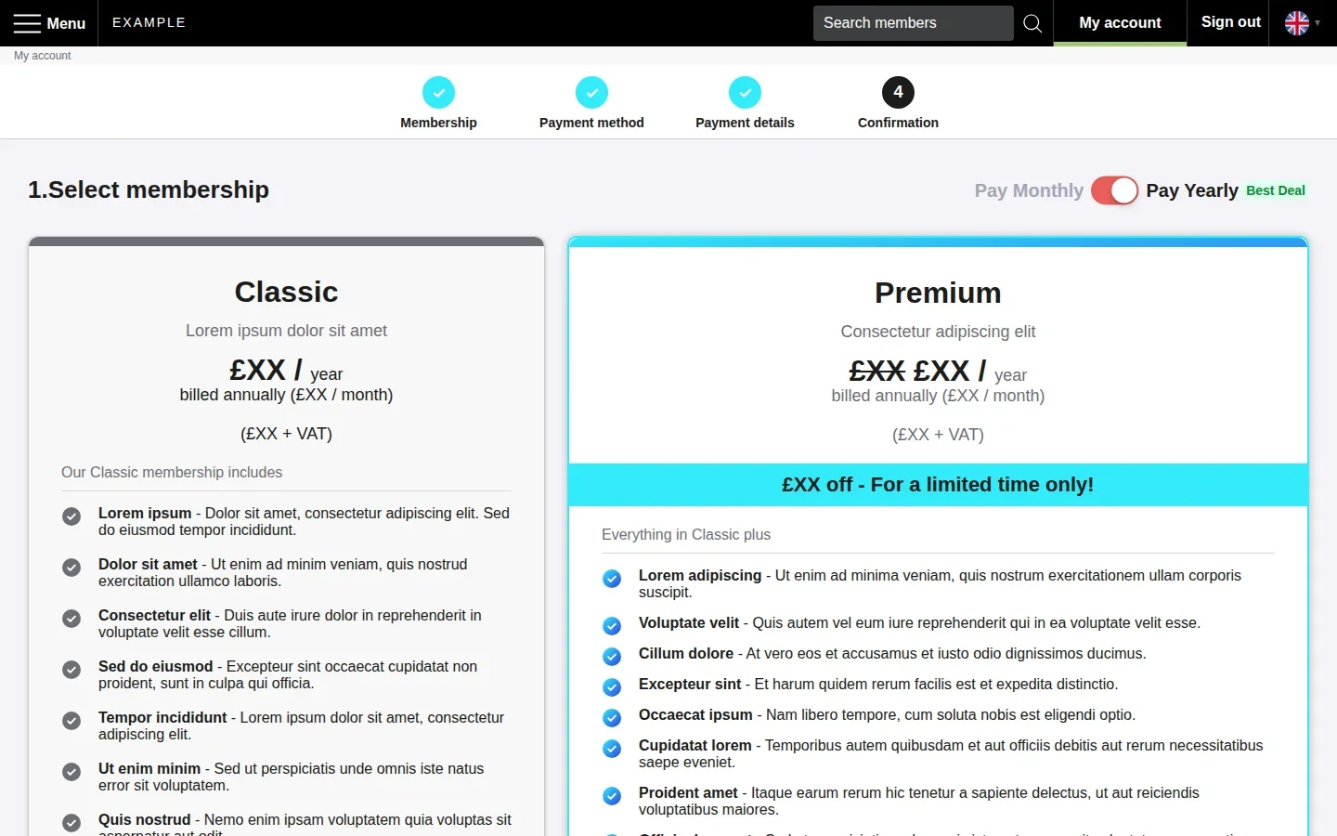Click the Membership step checkmark circle
Viewport: 1337px width, 836px height.
438,92
